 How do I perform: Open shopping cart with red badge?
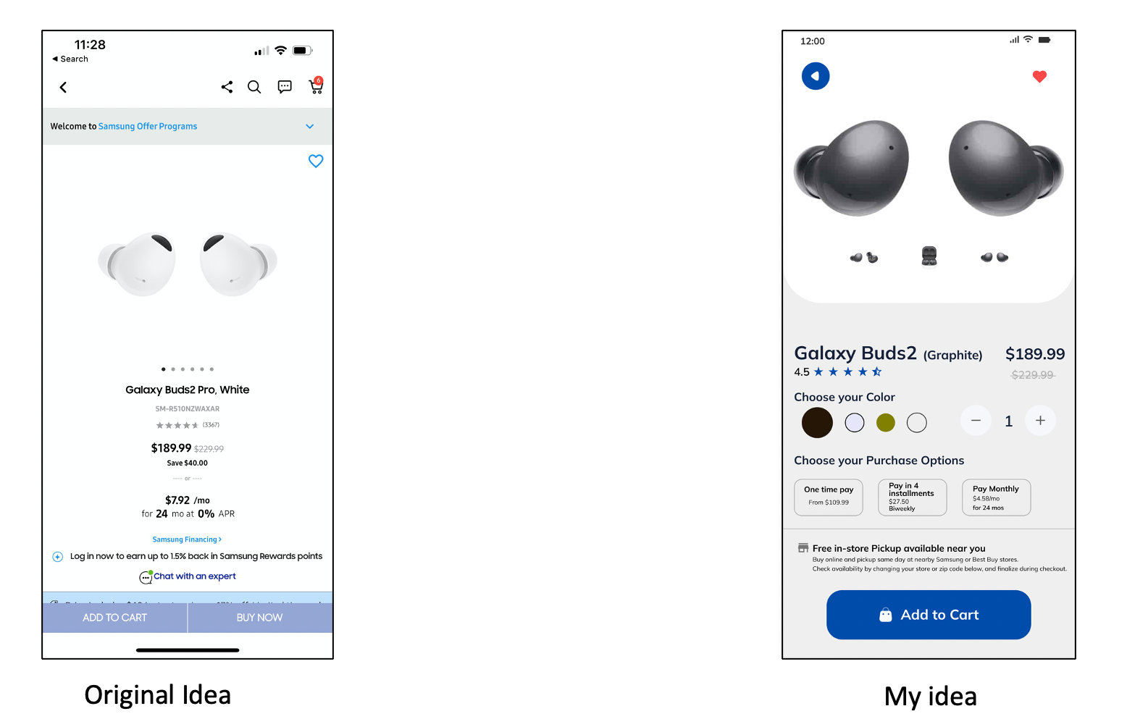click(x=316, y=85)
